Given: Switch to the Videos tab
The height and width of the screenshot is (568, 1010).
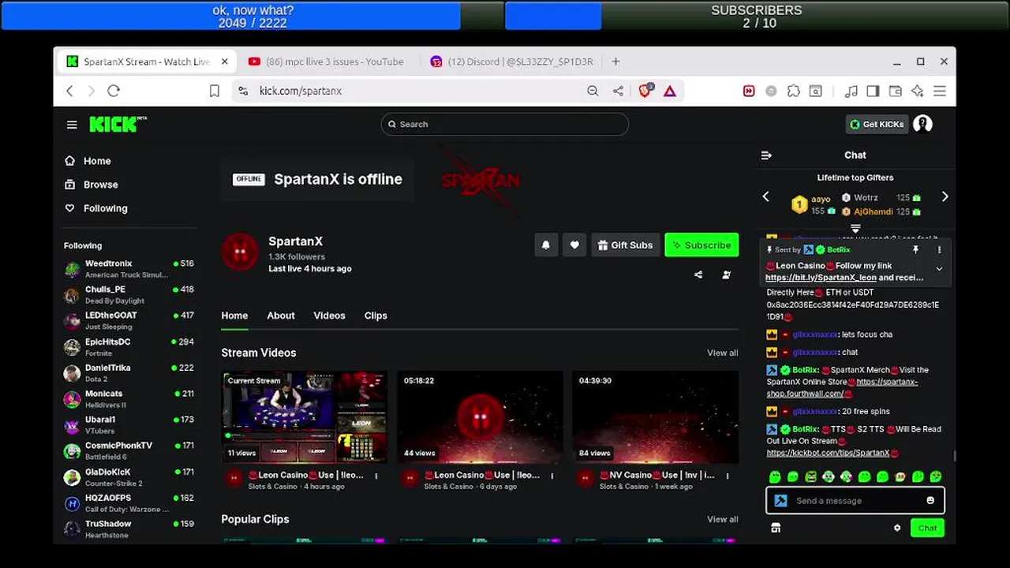Looking at the screenshot, I should (x=329, y=316).
